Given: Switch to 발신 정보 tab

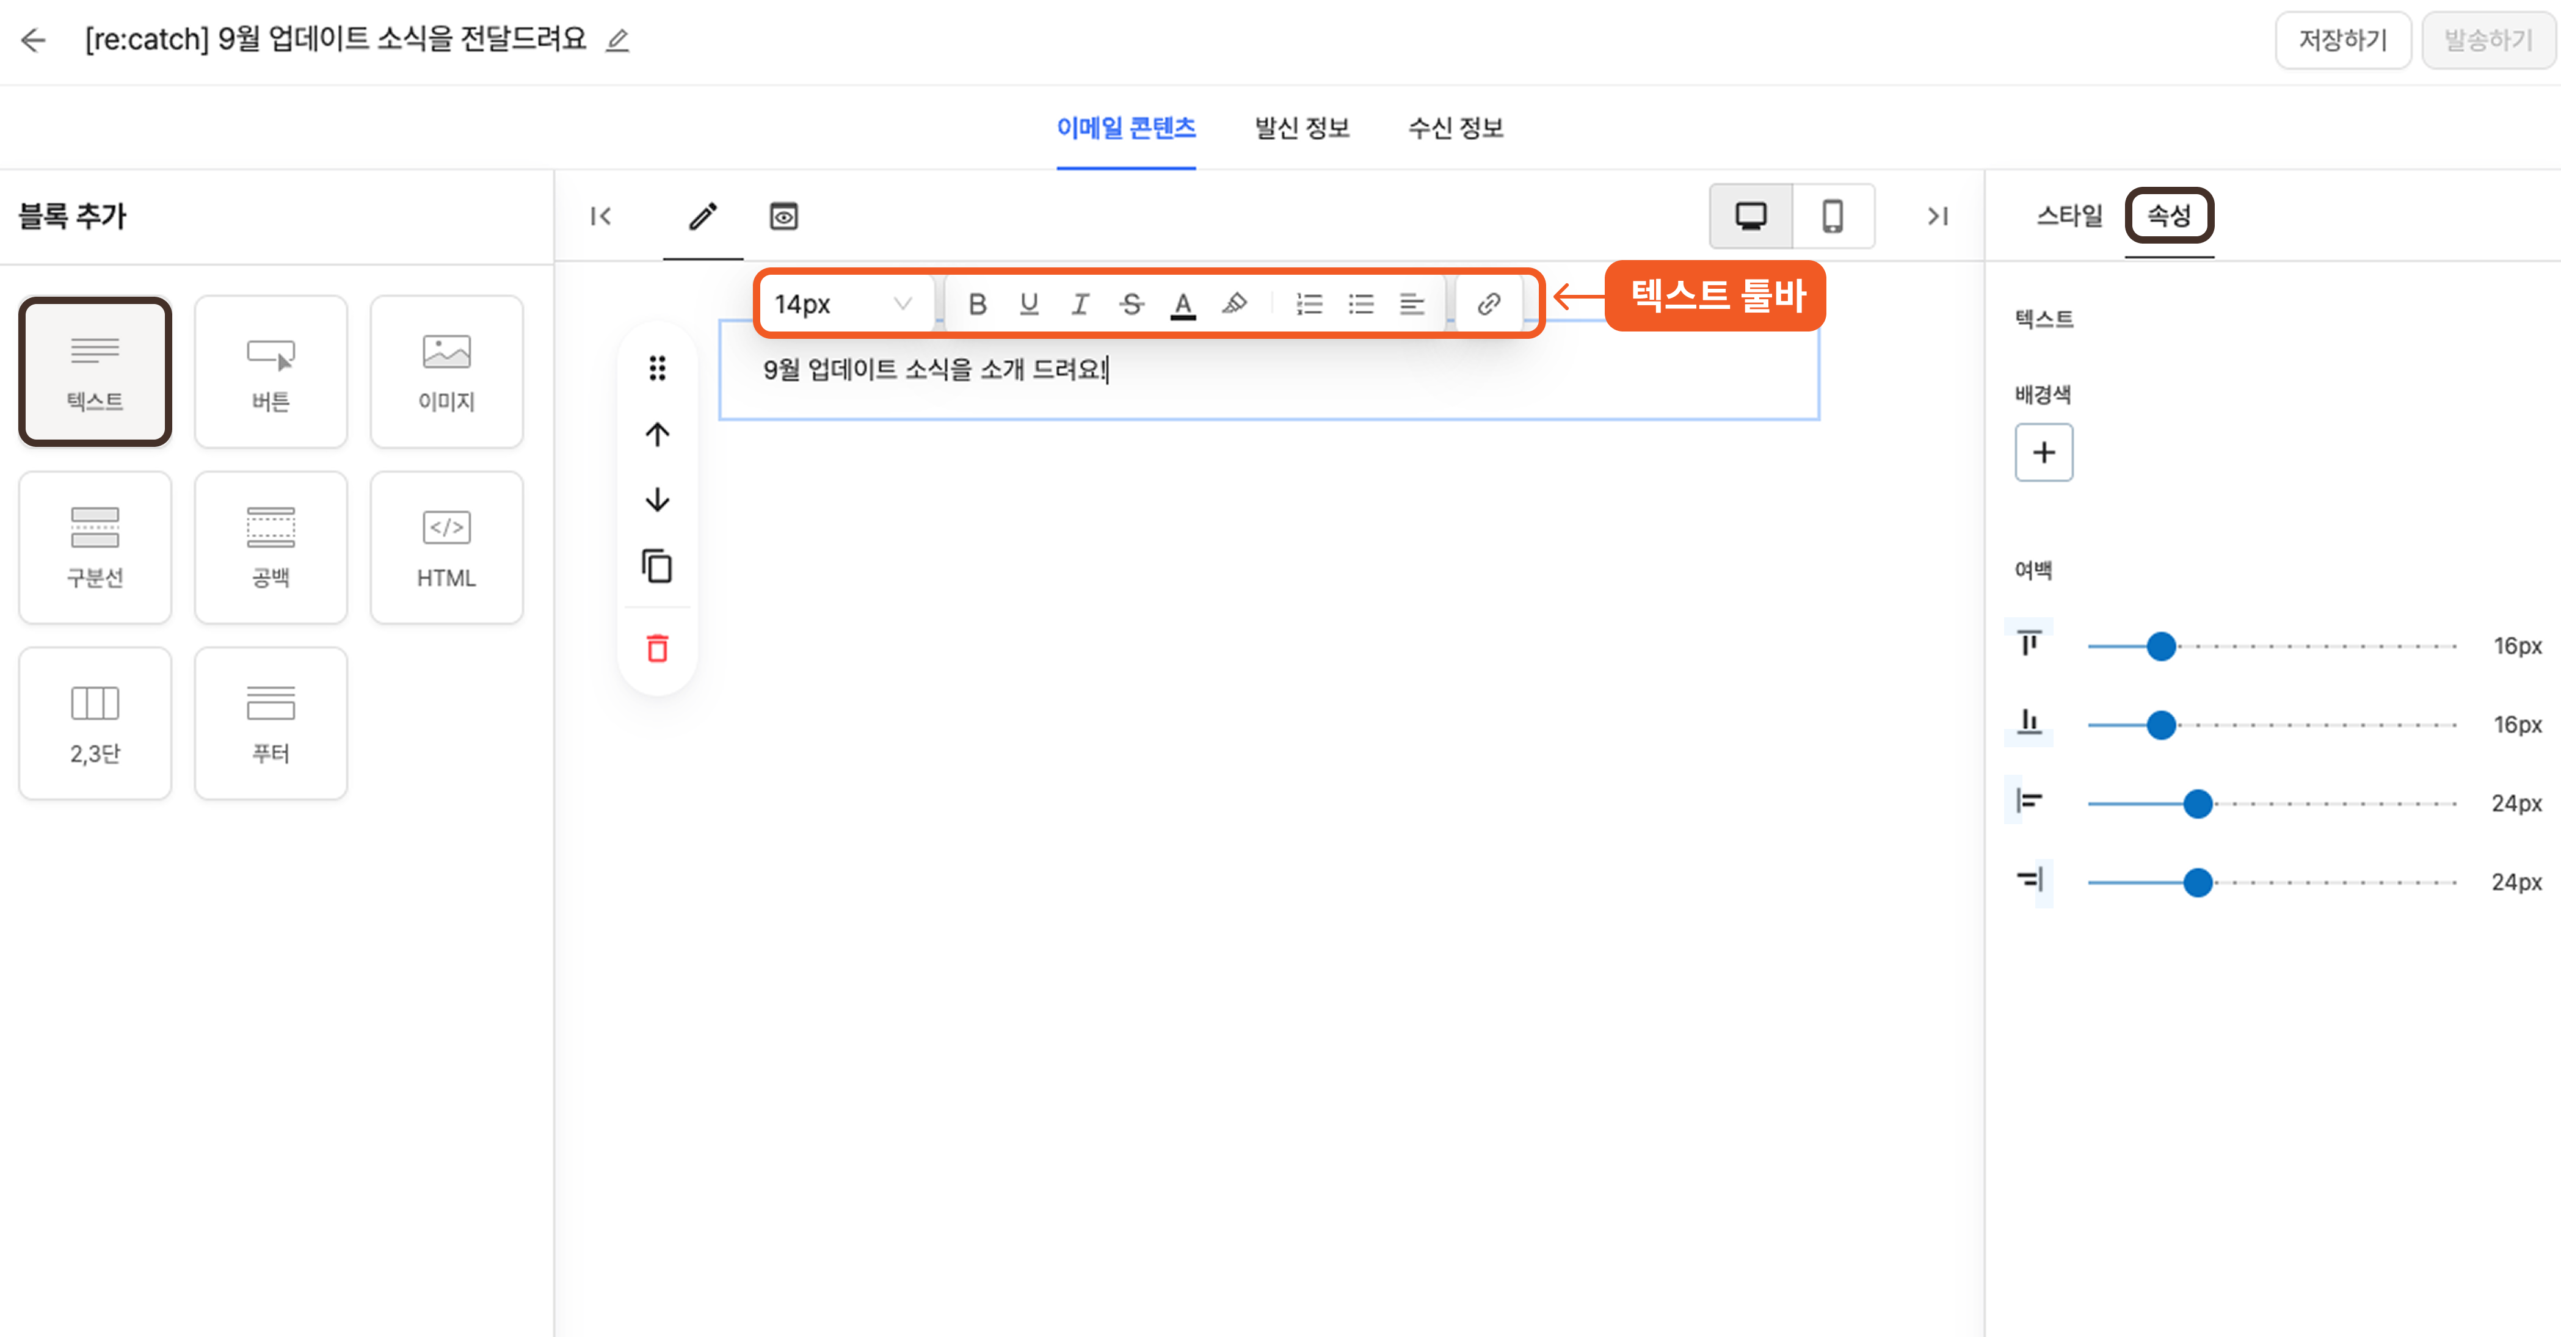Looking at the screenshot, I should pos(1301,128).
